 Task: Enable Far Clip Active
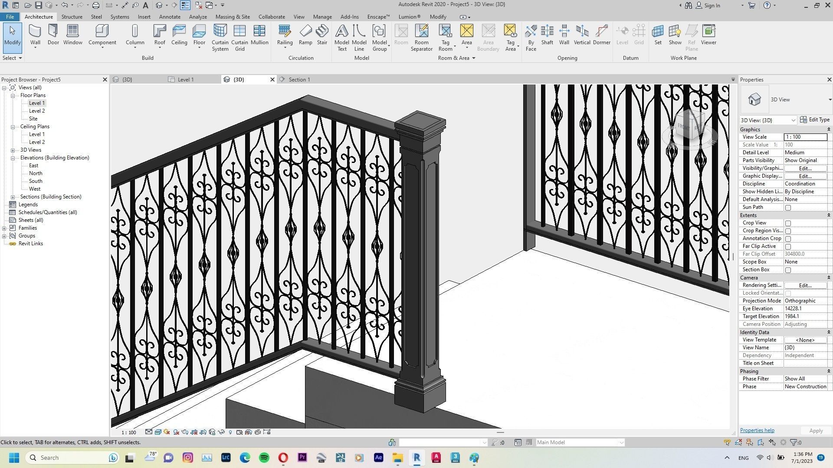[x=788, y=246]
